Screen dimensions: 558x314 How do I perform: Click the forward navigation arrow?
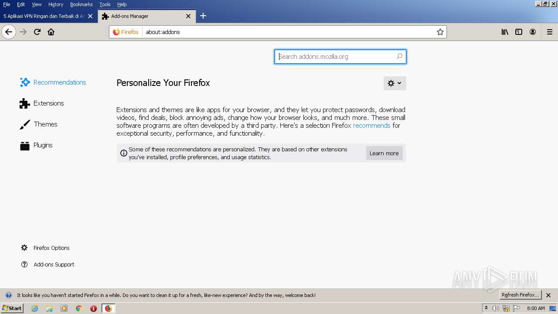pyautogui.click(x=23, y=32)
